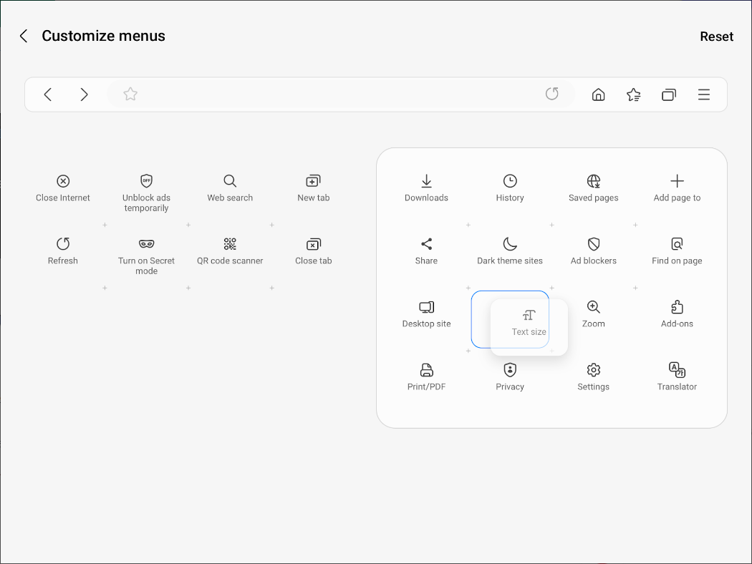Image resolution: width=752 pixels, height=564 pixels.
Task: Select the Print/PDF icon
Action: coord(426,370)
